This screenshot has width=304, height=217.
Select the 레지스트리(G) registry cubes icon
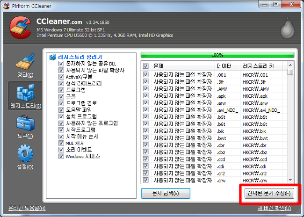25,92
